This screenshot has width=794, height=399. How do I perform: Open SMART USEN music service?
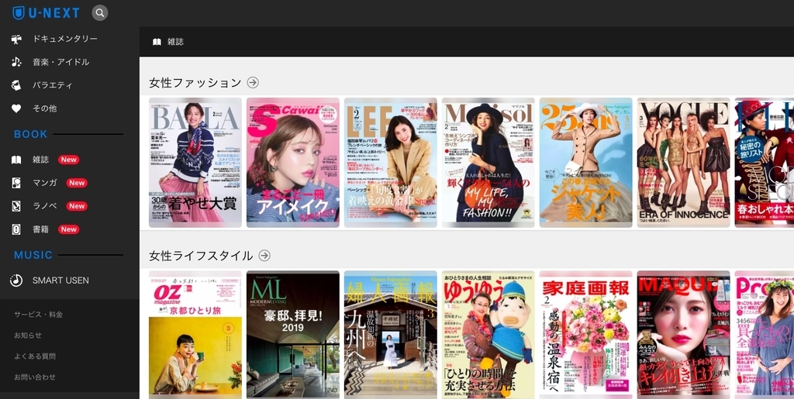60,280
